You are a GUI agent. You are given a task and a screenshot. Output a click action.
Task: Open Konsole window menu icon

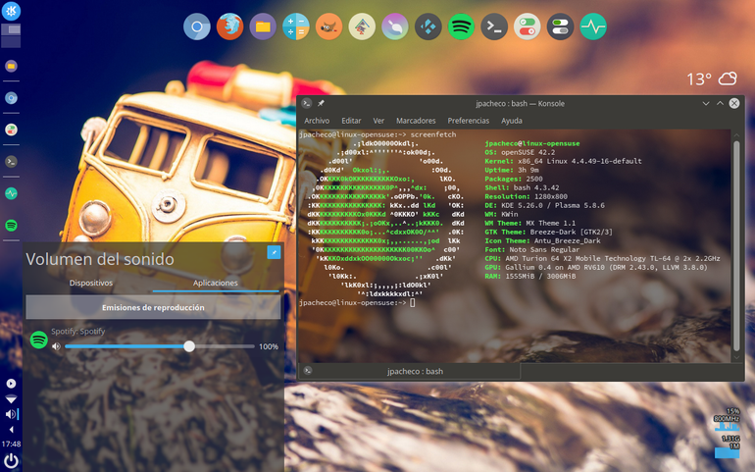tap(307, 103)
